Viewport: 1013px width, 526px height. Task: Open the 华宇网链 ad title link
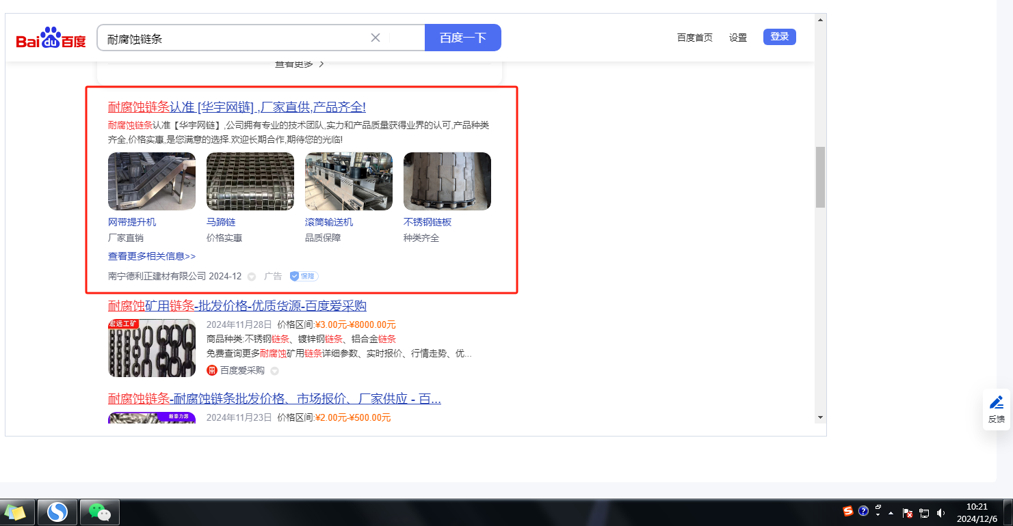coord(237,107)
